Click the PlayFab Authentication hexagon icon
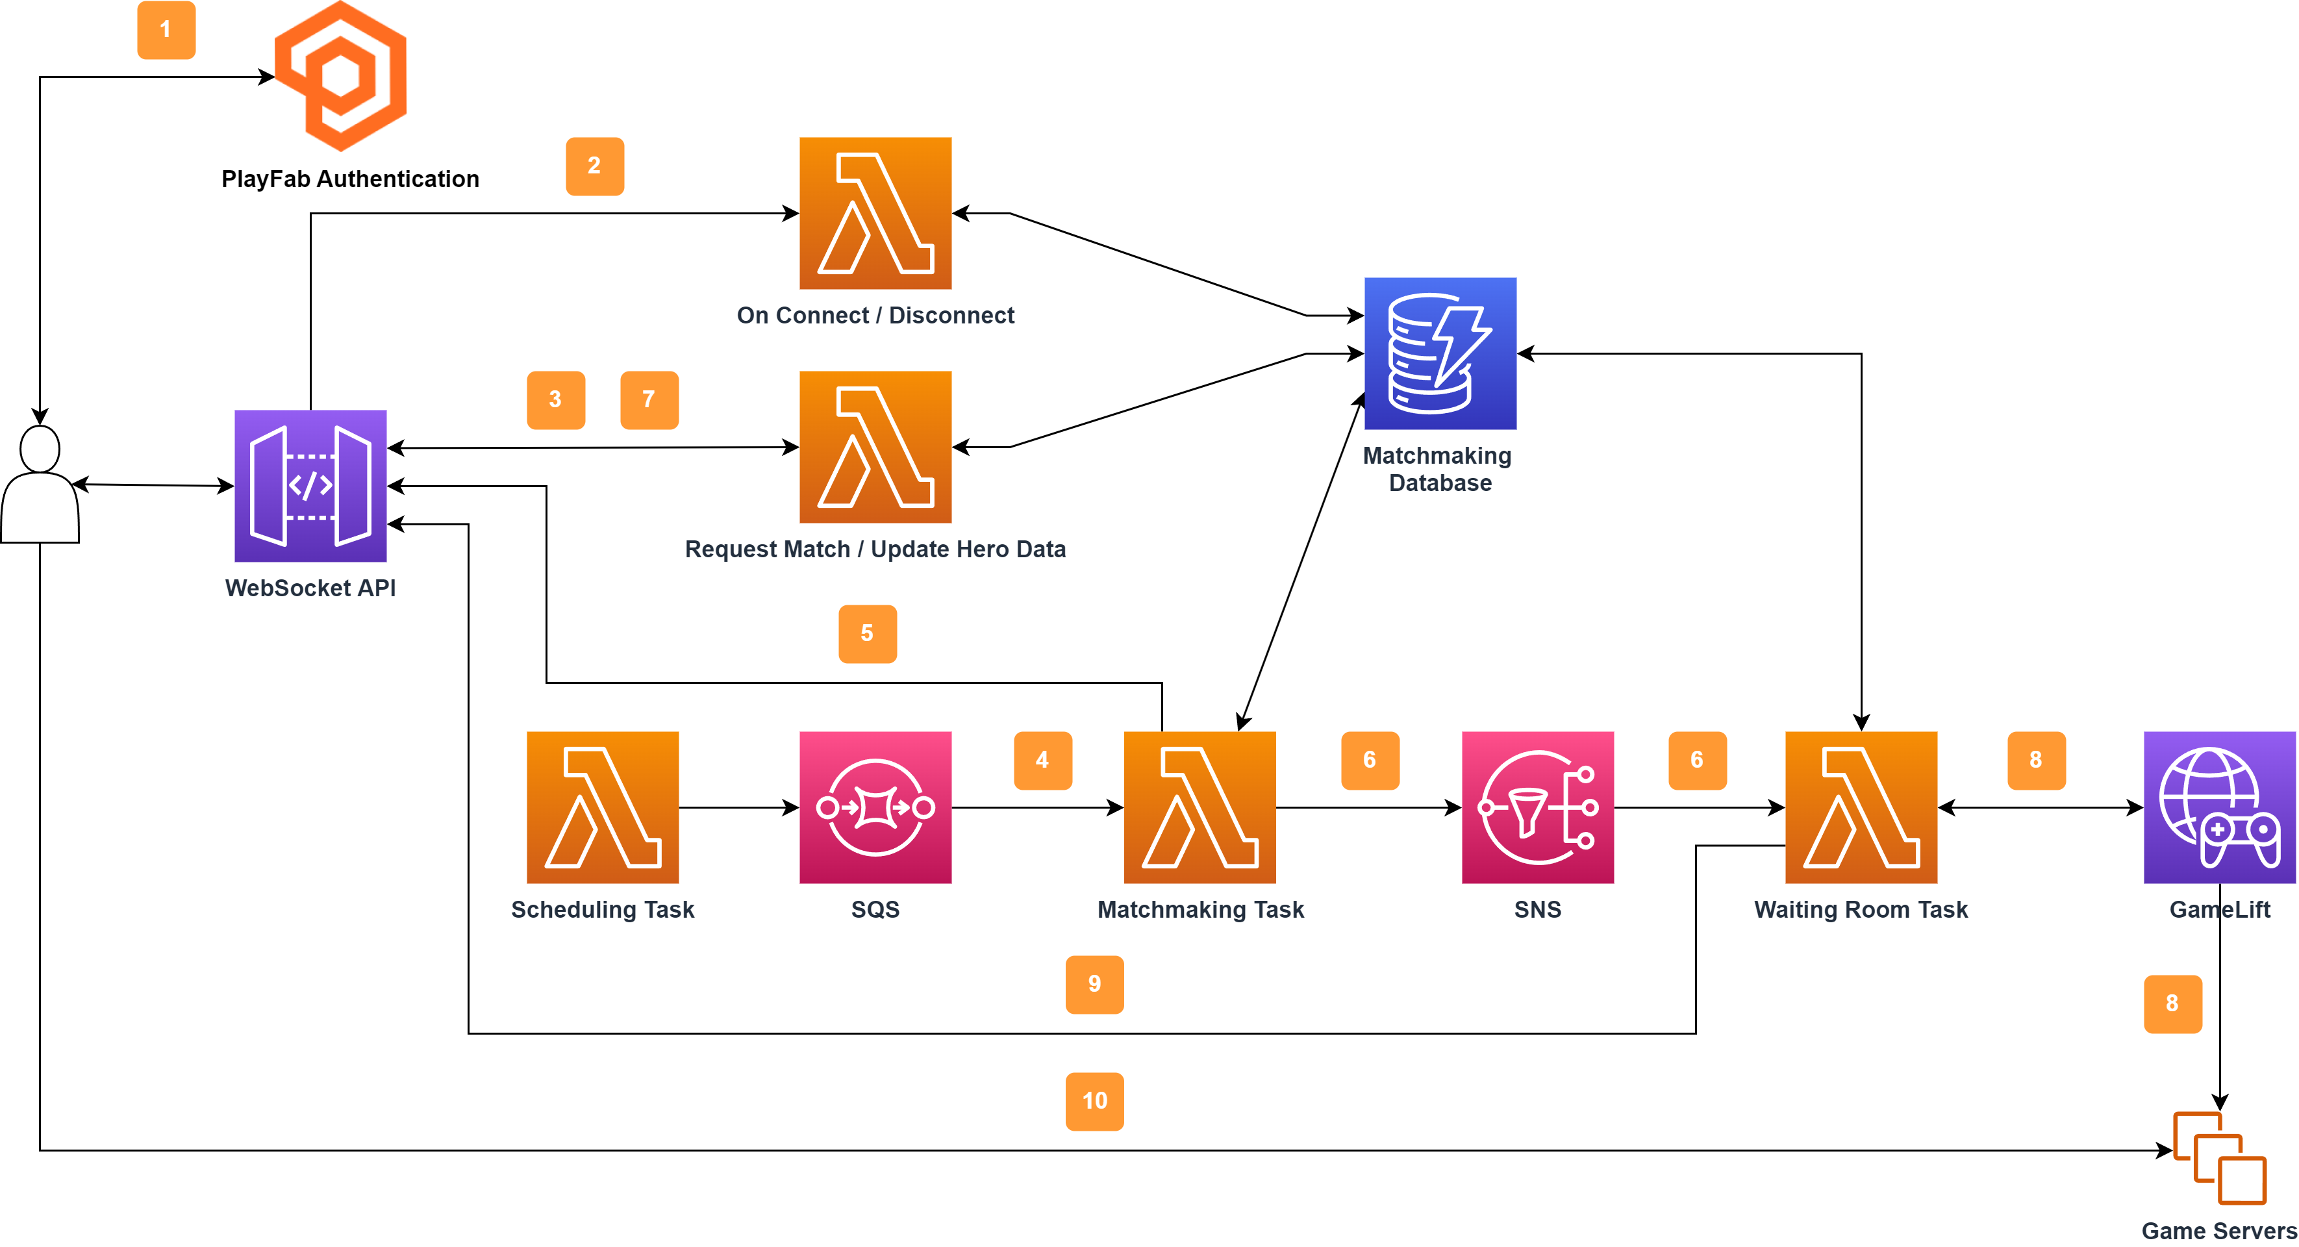Screen dimensions: 2299x1247 [340, 76]
